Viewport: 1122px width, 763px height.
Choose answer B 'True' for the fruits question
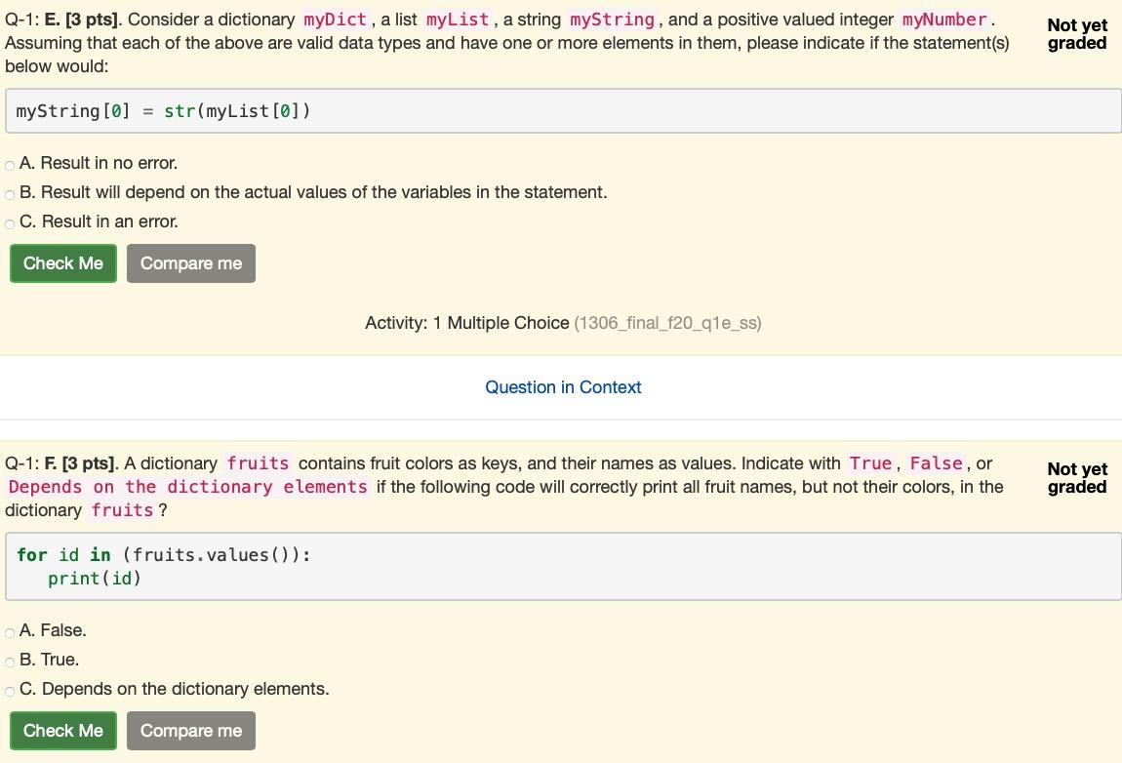click(10, 662)
